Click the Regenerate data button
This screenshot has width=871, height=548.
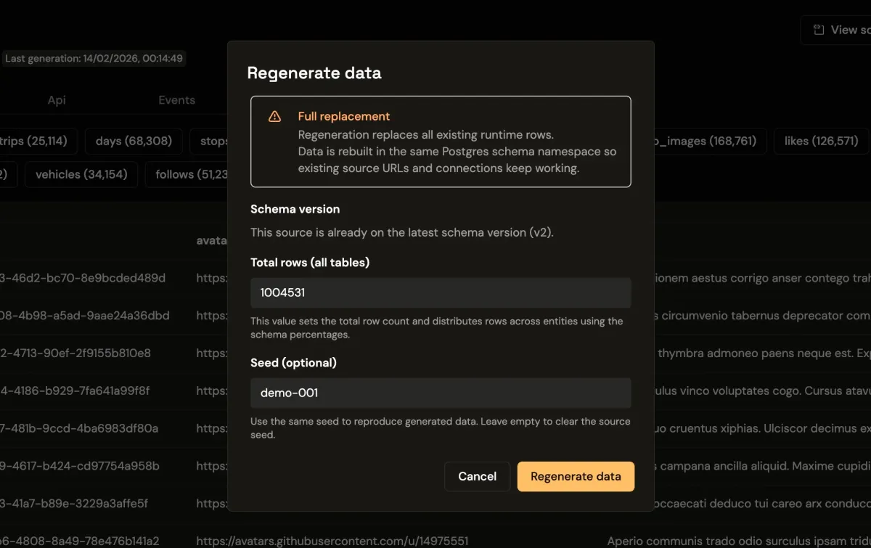pyautogui.click(x=576, y=476)
